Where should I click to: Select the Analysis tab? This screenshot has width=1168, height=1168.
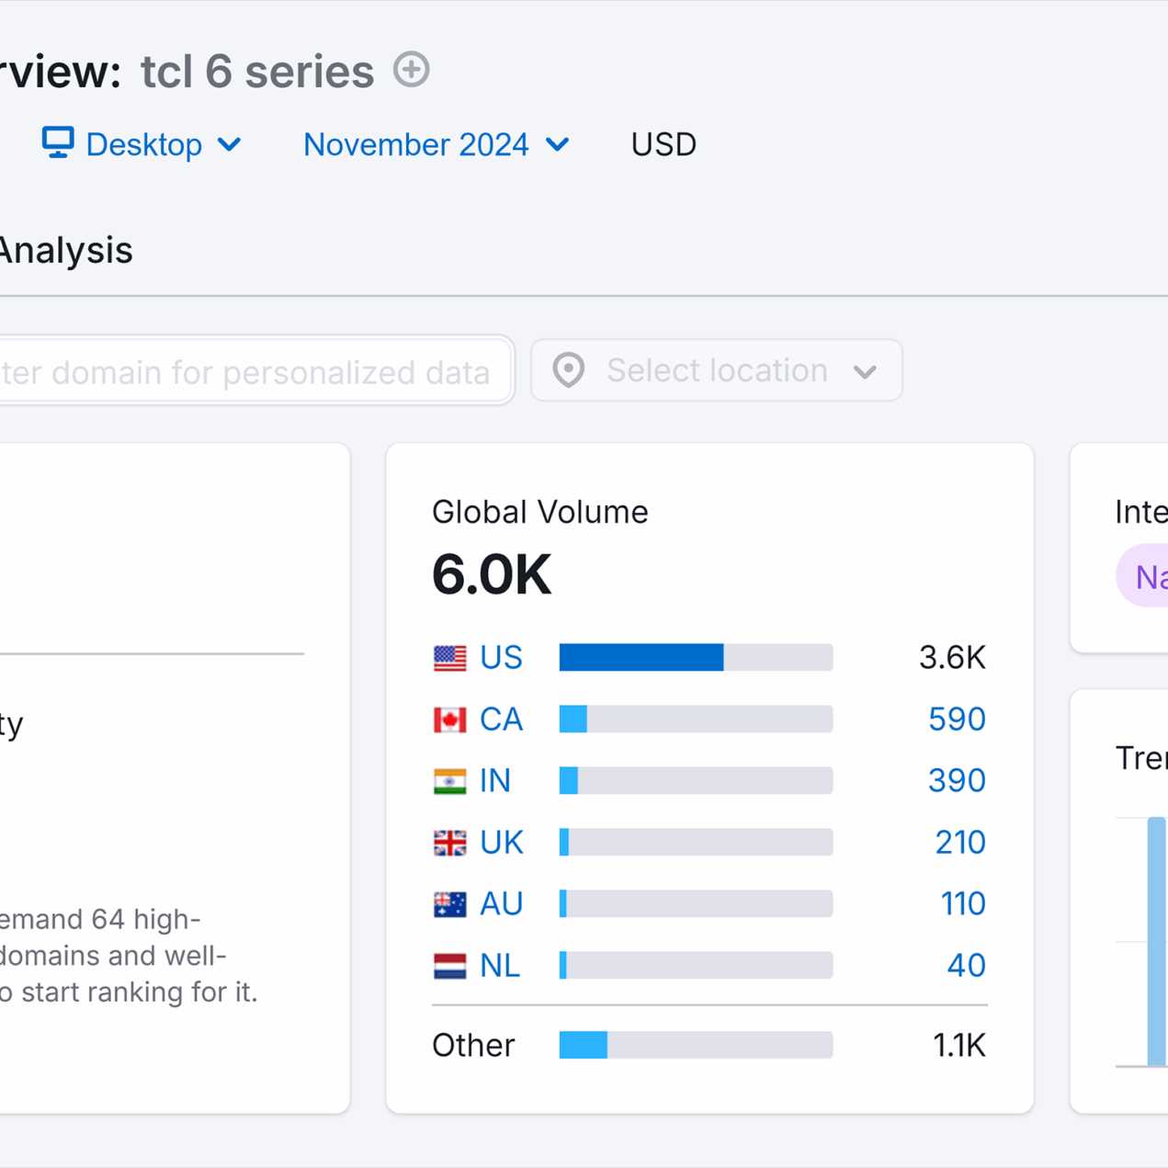[66, 251]
